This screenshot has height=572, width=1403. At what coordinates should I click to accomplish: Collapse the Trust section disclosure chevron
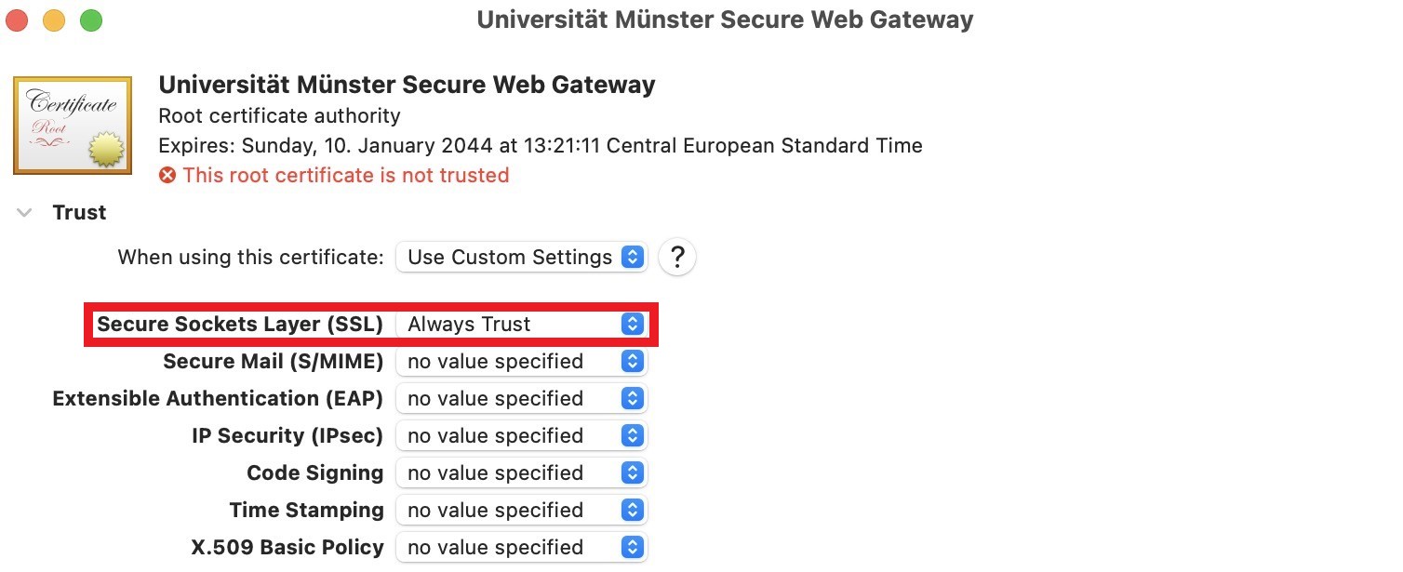click(x=24, y=213)
